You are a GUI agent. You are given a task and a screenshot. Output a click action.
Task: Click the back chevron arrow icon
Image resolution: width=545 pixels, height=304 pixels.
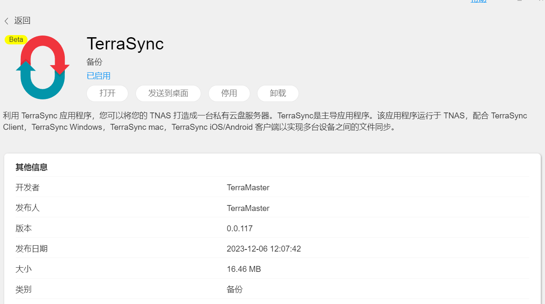pos(6,21)
